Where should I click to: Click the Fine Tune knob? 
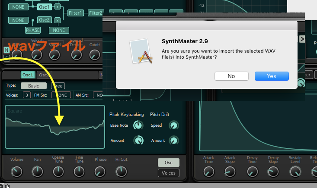79,172
